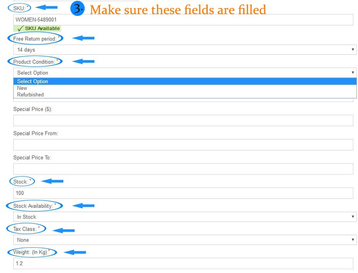Click the arrow pointing at Stock label

[x=52, y=181]
